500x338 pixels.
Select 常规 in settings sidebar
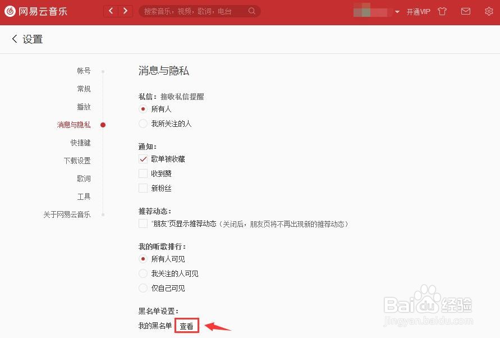pyautogui.click(x=84, y=88)
